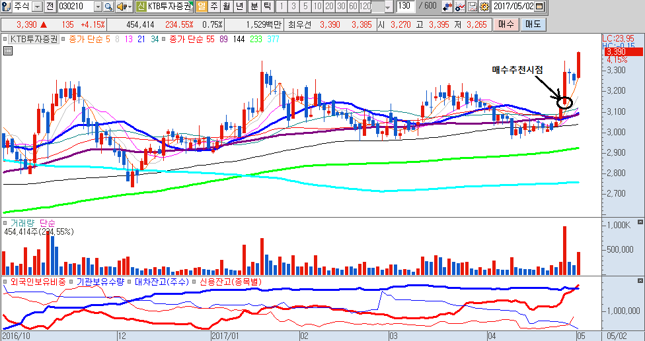Click the square marker before 기관보유수량

71,282
